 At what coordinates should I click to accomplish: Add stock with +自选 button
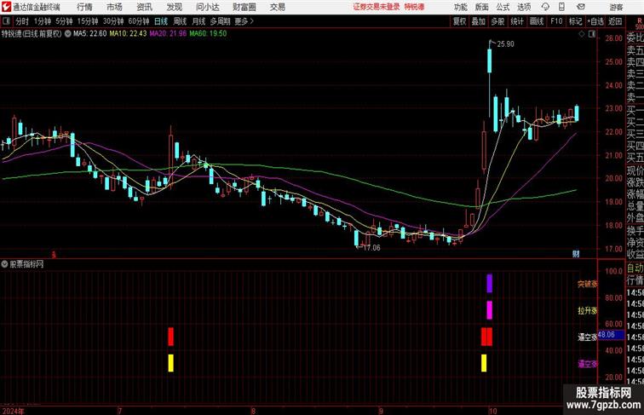pos(595,21)
